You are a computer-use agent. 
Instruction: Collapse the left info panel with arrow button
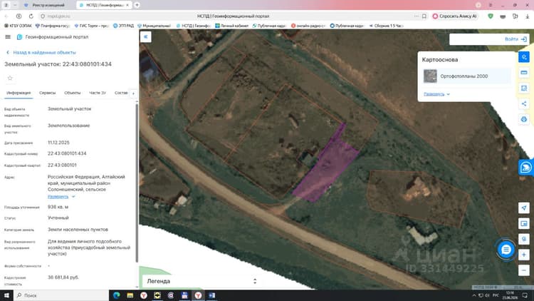145,37
